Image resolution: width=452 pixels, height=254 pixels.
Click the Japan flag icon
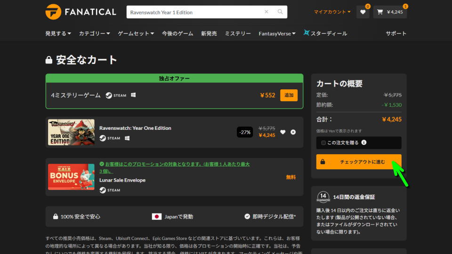tap(156, 216)
